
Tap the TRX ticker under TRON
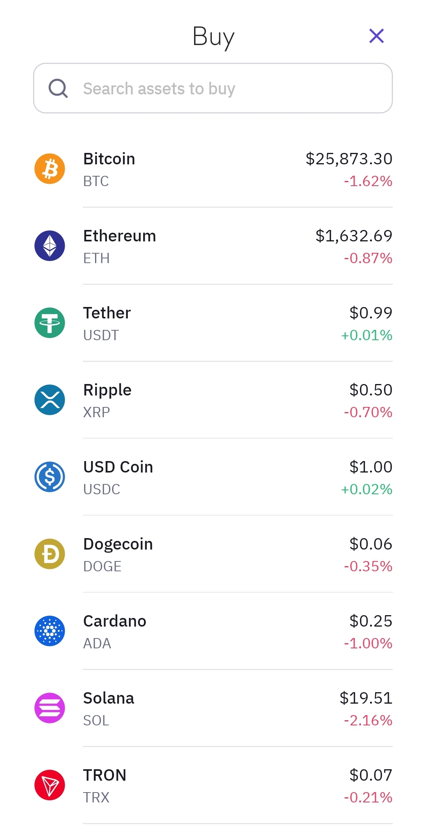[x=96, y=797]
